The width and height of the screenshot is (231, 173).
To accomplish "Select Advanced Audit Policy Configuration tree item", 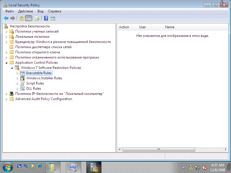I will click(x=44, y=99).
